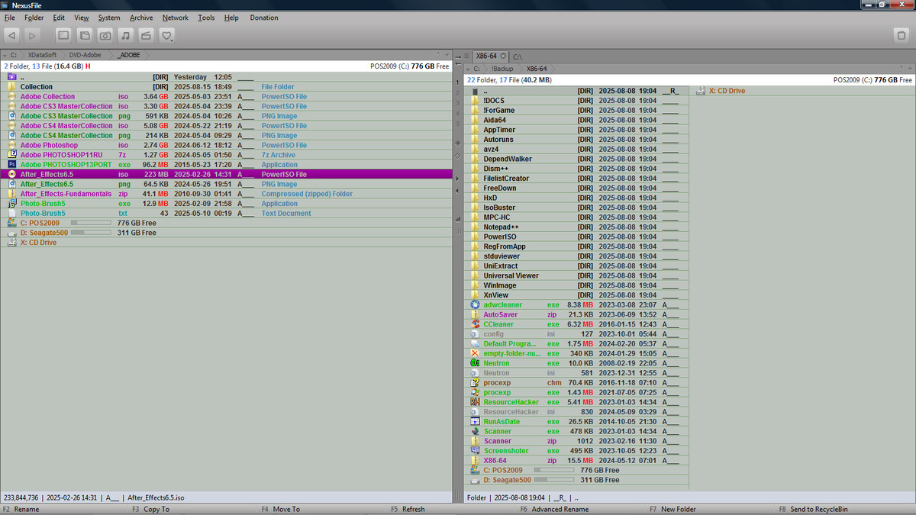
Task: Open the Archive menu
Action: click(x=141, y=18)
